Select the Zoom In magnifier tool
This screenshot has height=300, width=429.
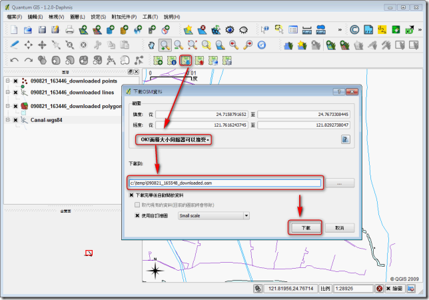pos(165,45)
